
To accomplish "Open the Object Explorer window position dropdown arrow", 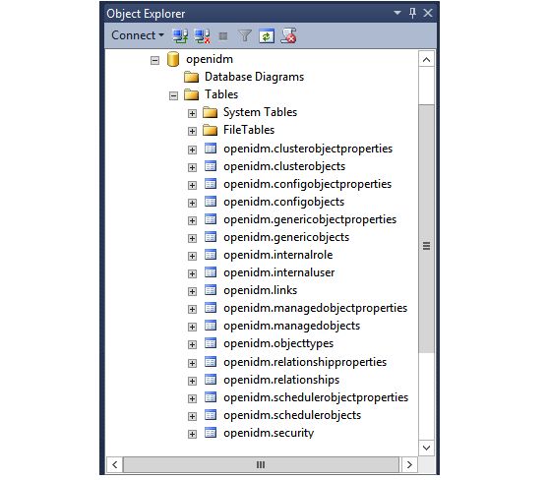I will click(x=397, y=13).
